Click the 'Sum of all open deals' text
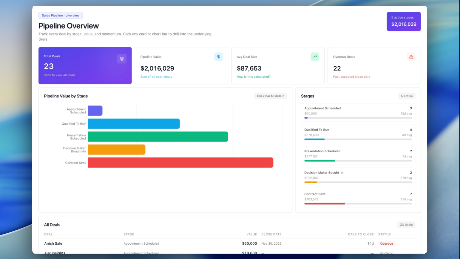The image size is (460, 259). (156, 77)
